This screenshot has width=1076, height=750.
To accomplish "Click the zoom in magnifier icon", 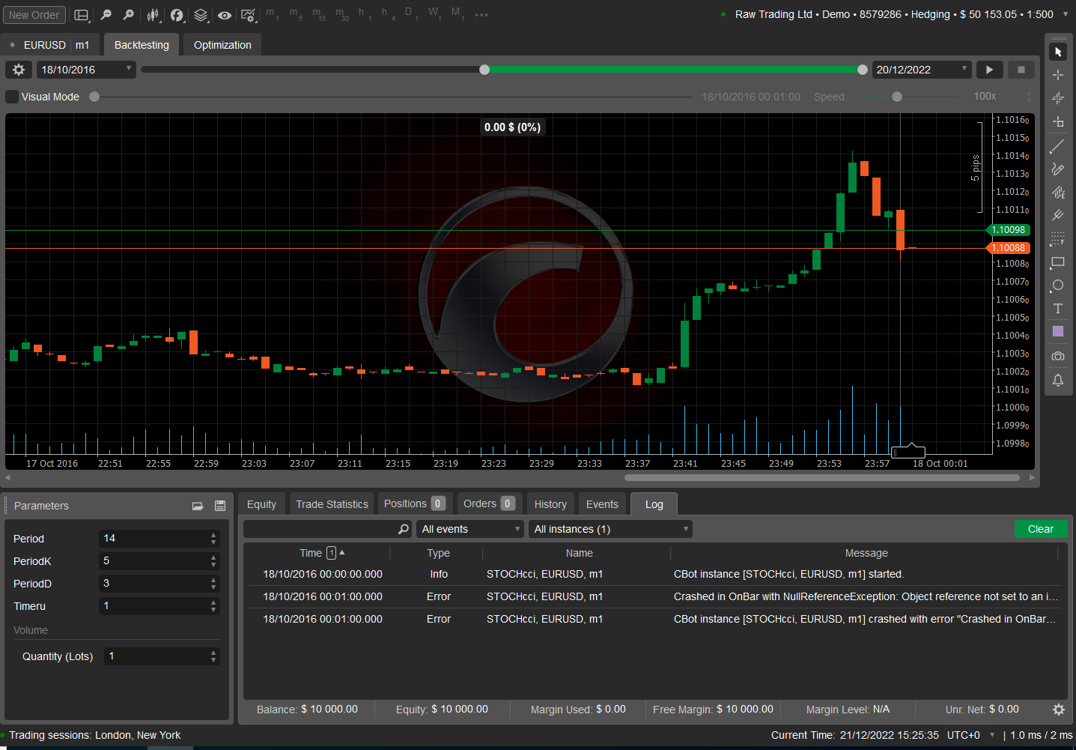I will pos(128,15).
